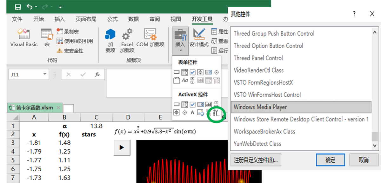The width and height of the screenshot is (381, 183).
Task: Open the 宏 macros dialog
Action: click(x=47, y=38)
